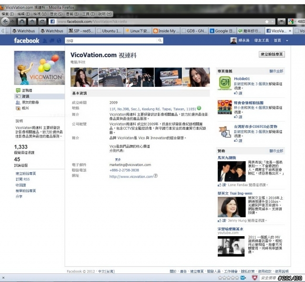Click the user profile picture in header
The image size is (305, 282).
[234, 41]
